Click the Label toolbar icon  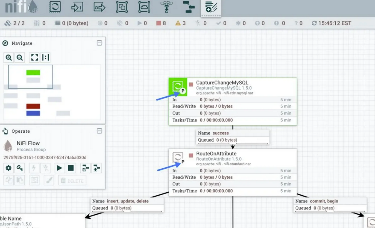point(211,8)
